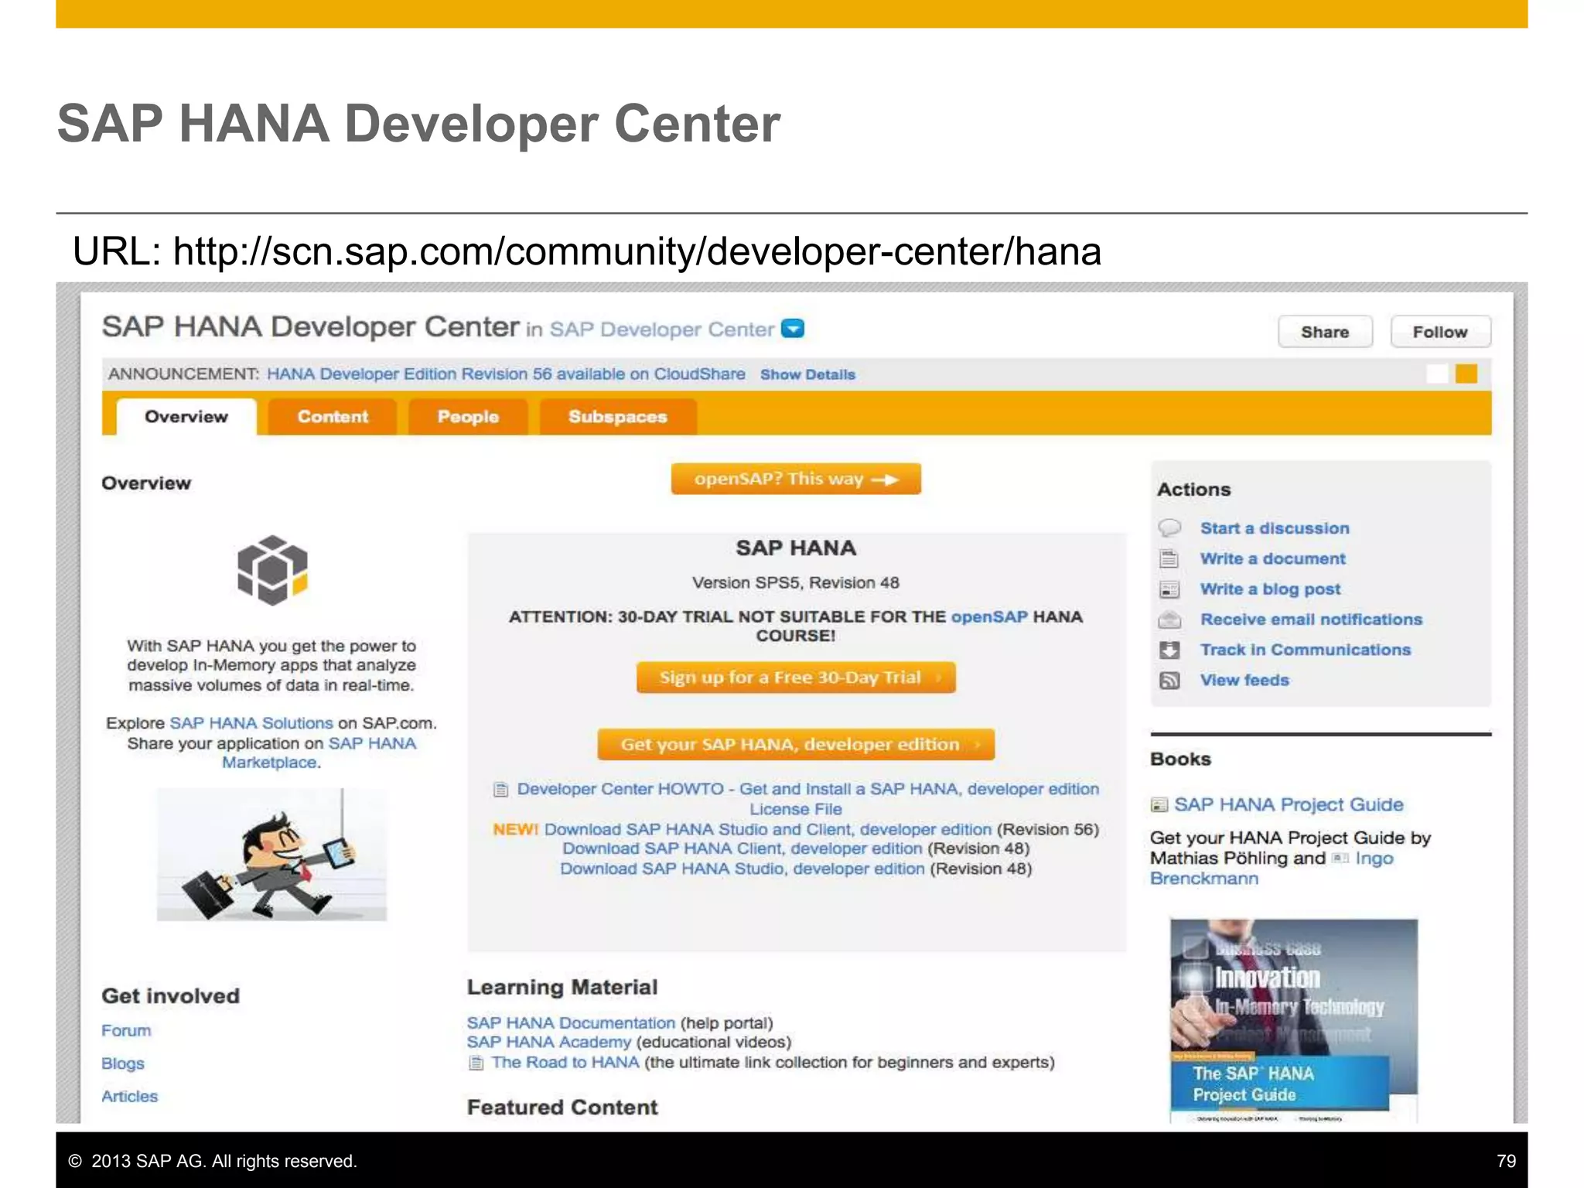Click the Featured Content heading
This screenshot has height=1188, width=1584.
click(x=562, y=1107)
